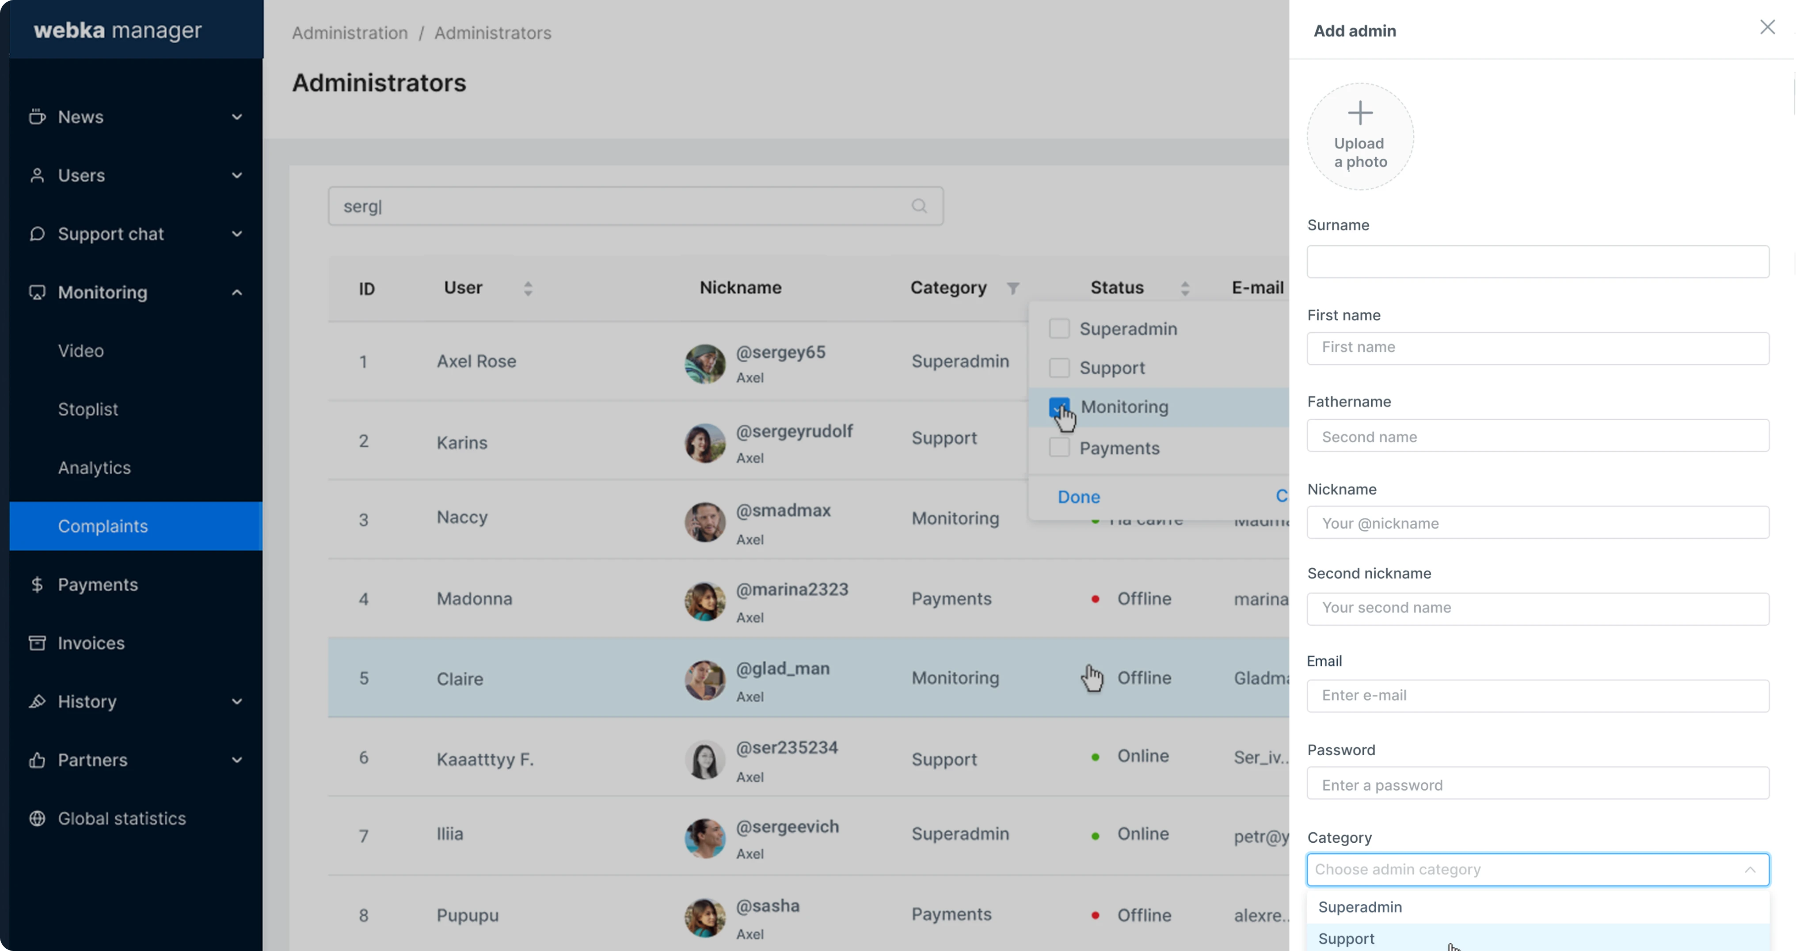Open Naccy's avatar picture
Screen dimensions: 1796x951
705,522
